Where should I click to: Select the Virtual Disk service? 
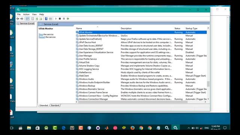tap(141, 63)
